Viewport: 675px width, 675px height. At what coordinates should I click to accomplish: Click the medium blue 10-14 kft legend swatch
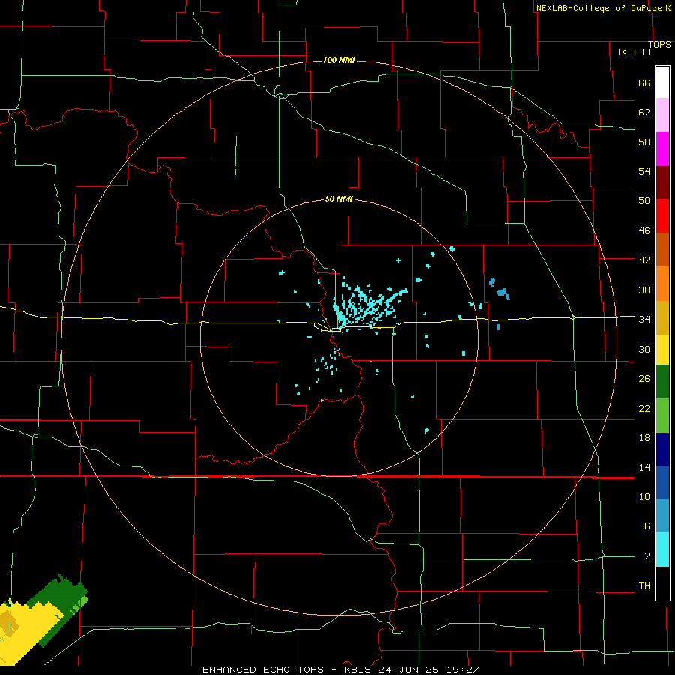[x=662, y=482]
